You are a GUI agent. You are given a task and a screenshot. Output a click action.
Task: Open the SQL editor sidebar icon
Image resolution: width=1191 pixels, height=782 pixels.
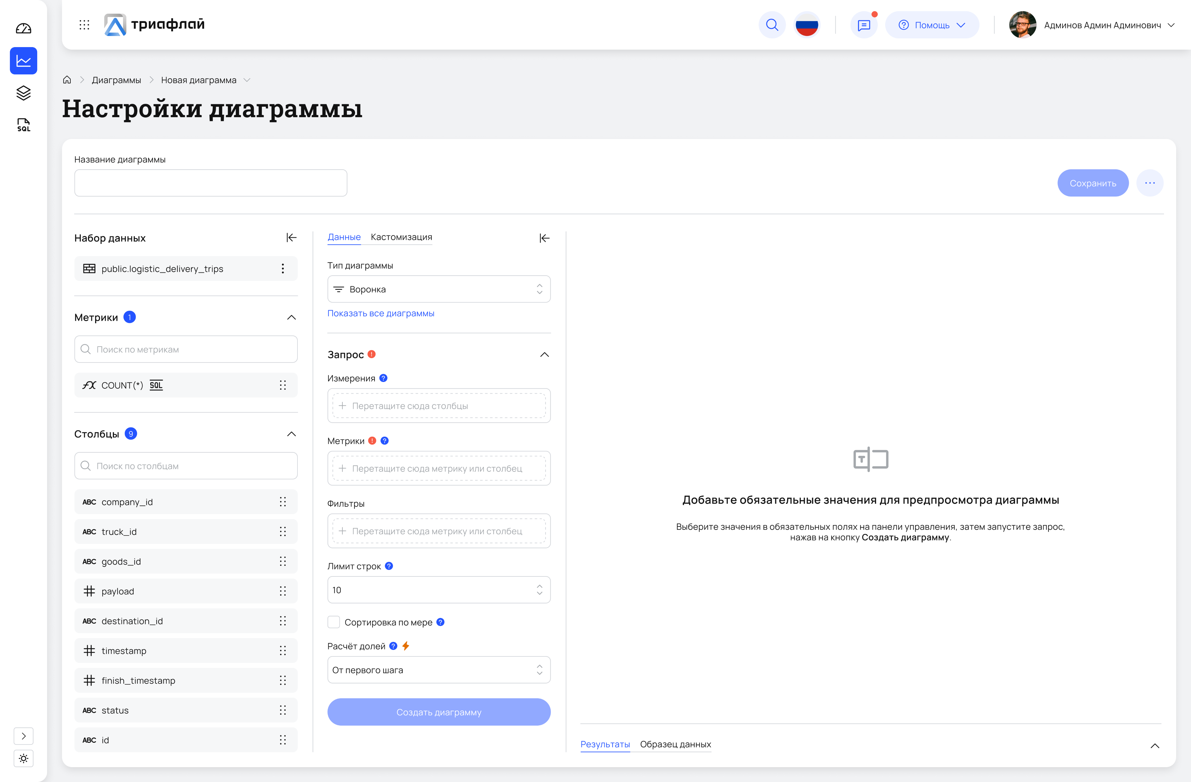click(x=24, y=125)
